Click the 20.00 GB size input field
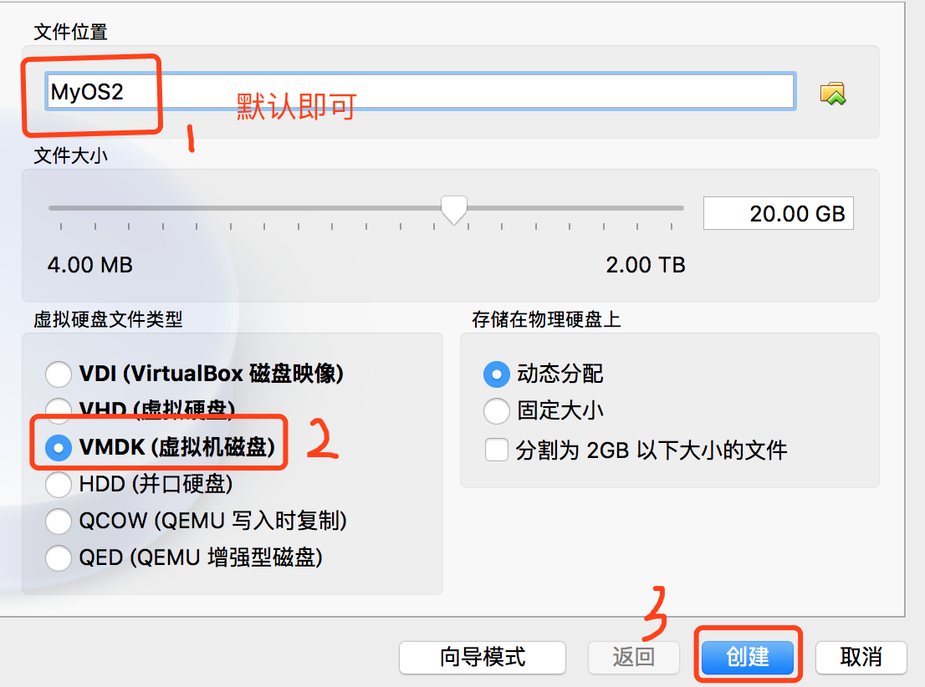Viewport: 925px width, 687px height. (x=778, y=213)
